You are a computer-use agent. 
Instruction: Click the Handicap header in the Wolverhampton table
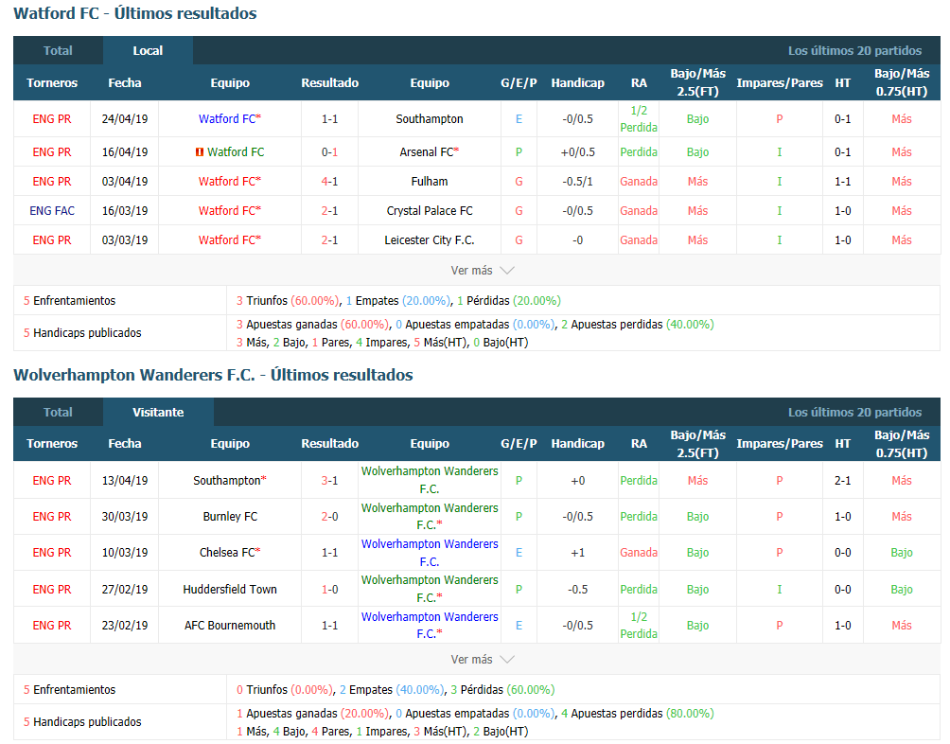click(x=577, y=444)
